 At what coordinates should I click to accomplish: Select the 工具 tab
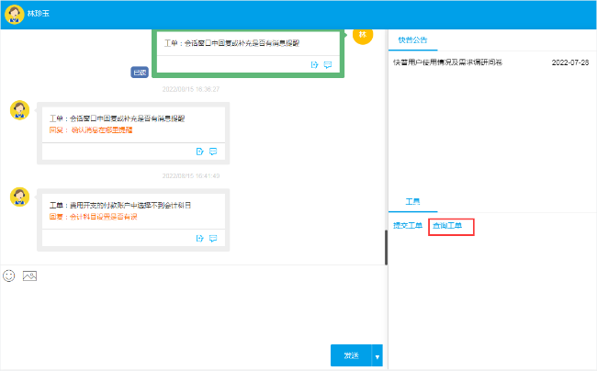click(x=412, y=201)
